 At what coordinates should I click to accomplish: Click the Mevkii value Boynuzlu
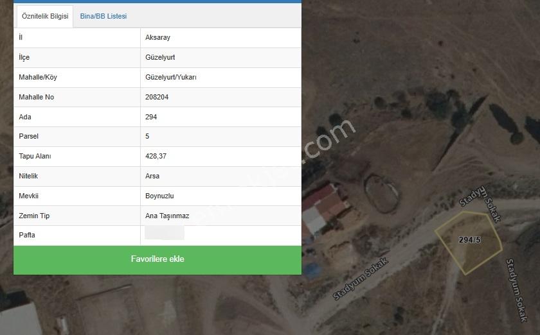(159, 196)
